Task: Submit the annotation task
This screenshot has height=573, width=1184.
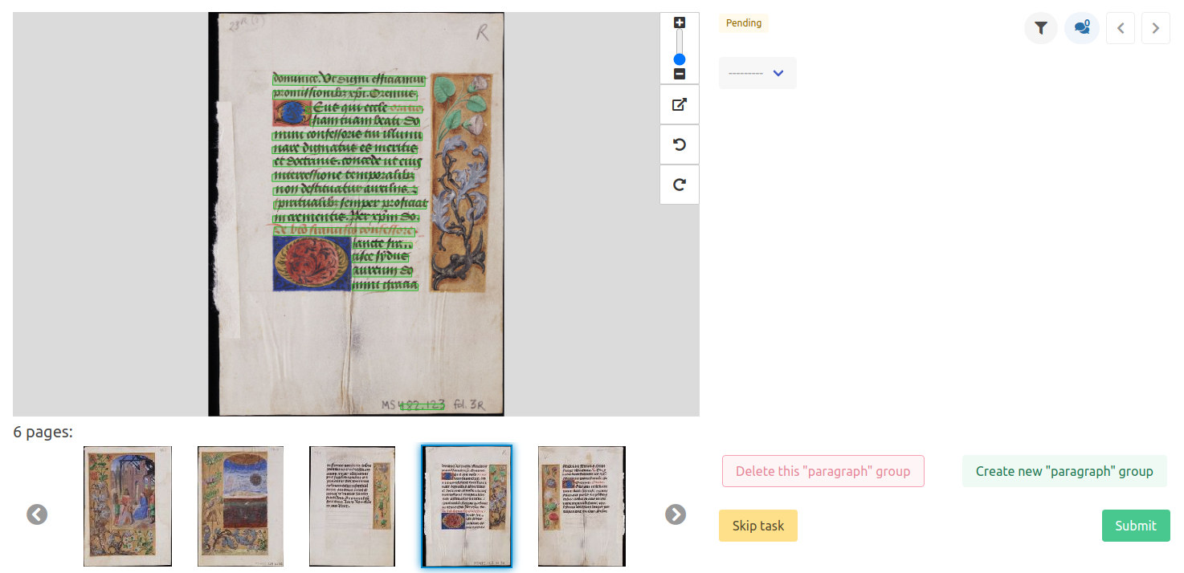Action: coord(1136,526)
